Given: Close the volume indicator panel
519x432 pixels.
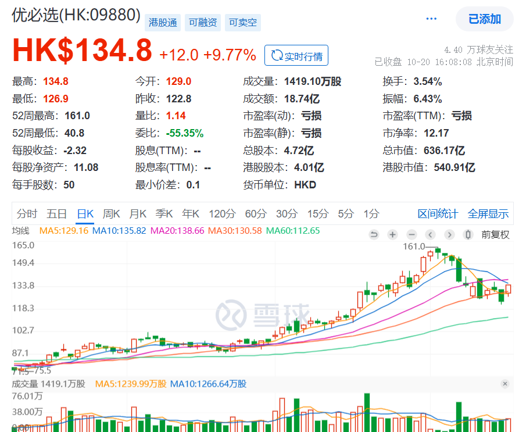Looking at the screenshot, I should tap(505, 384).
